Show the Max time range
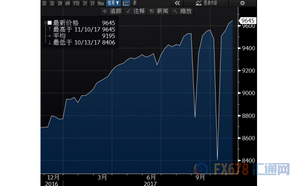The image size is (298, 186). [101, 3]
